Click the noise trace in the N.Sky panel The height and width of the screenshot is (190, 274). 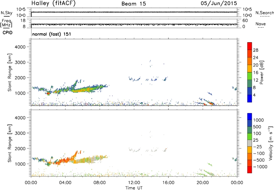pos(134,12)
